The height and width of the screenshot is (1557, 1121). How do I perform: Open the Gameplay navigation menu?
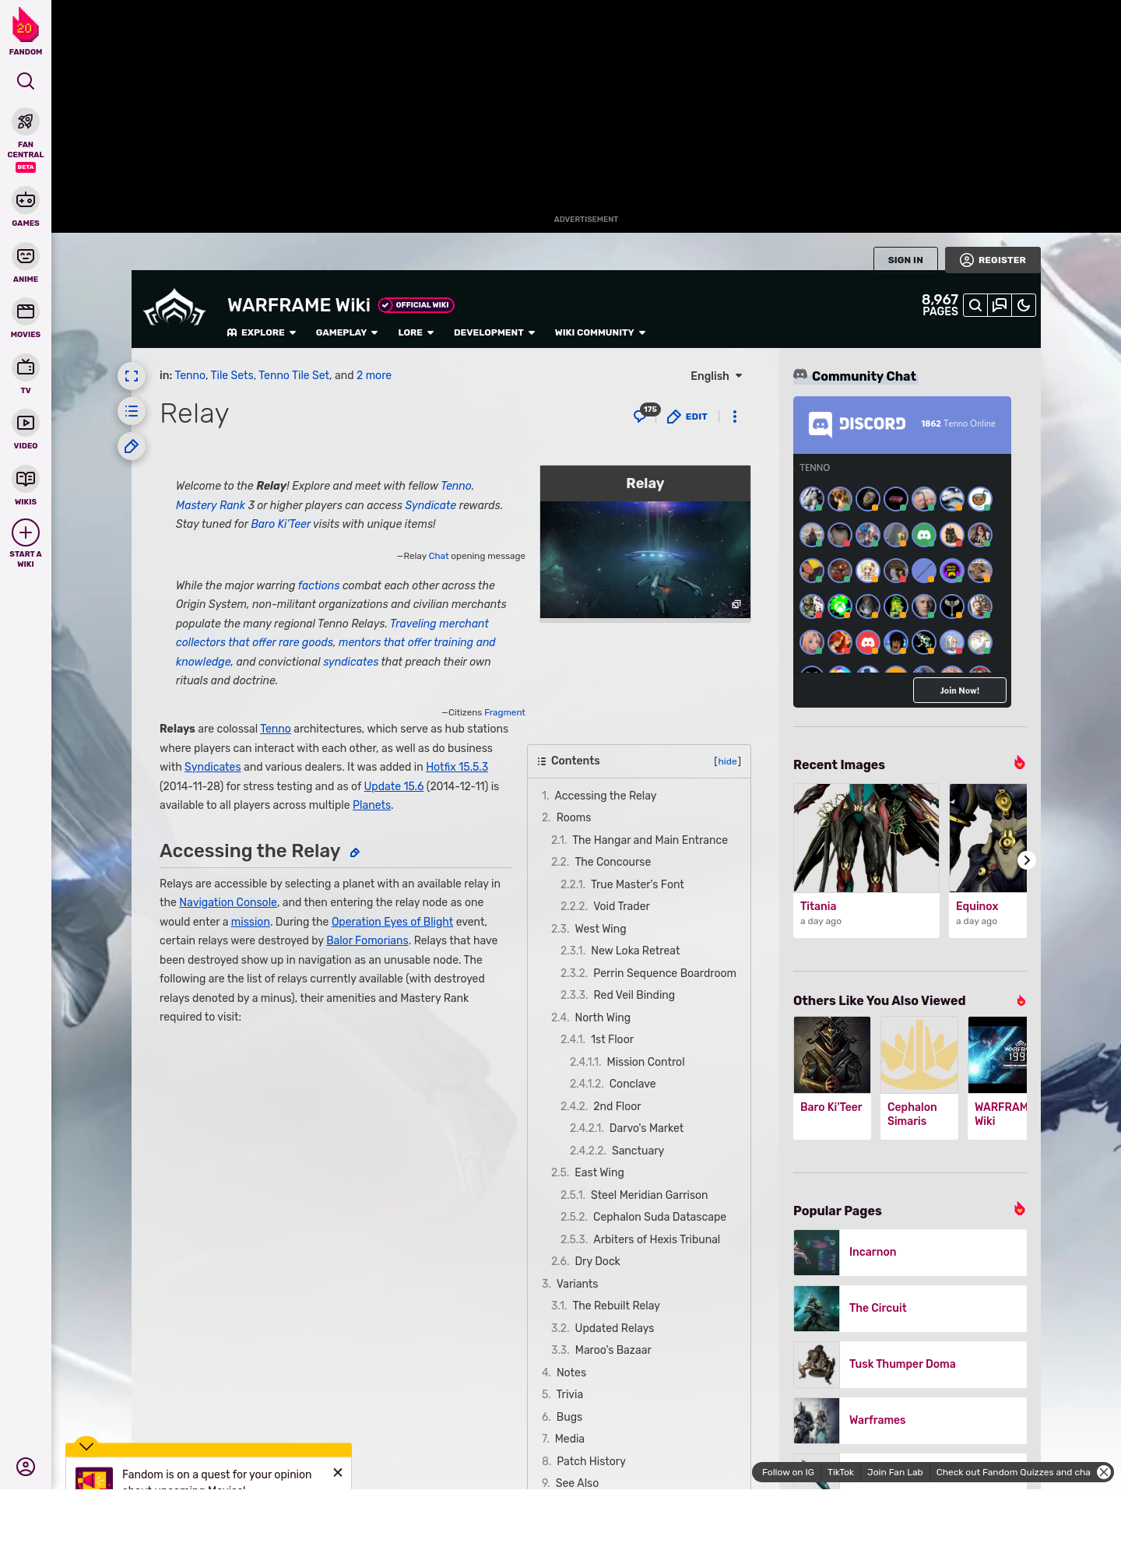[x=346, y=332]
